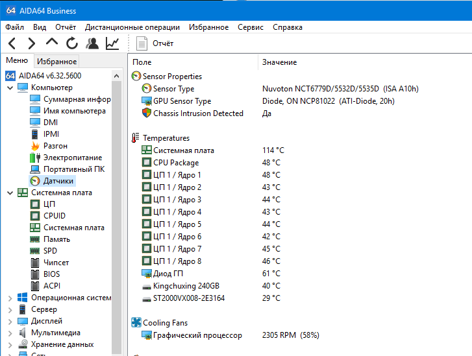
Task: Select the CPUID tree item
Action: (x=48, y=216)
